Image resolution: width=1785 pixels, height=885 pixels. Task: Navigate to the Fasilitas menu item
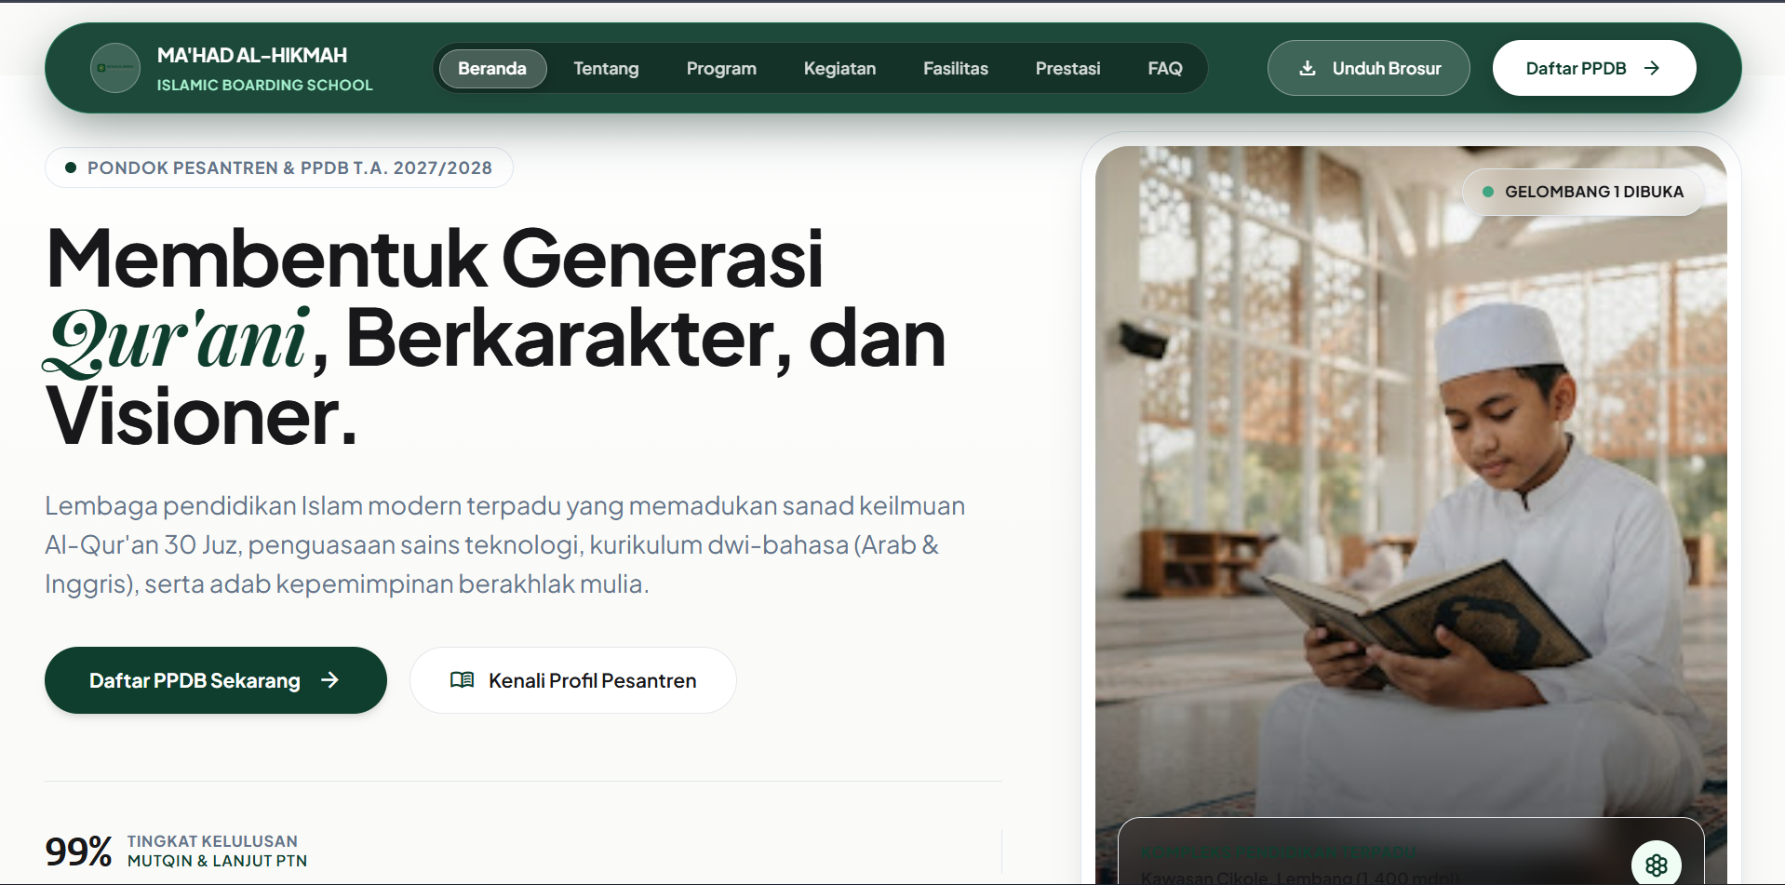click(x=956, y=69)
